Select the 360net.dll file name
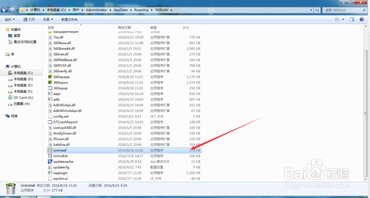 [61, 54]
